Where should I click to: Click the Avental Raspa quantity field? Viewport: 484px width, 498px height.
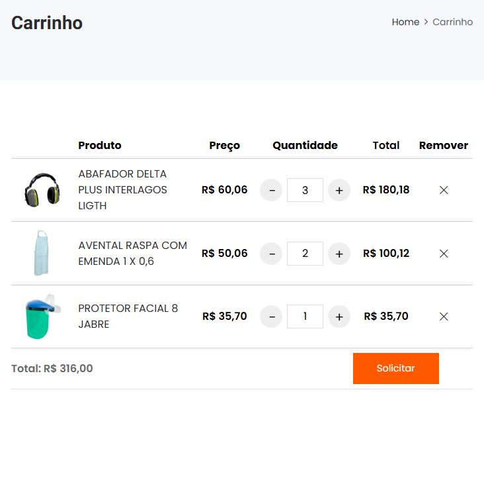coord(305,254)
